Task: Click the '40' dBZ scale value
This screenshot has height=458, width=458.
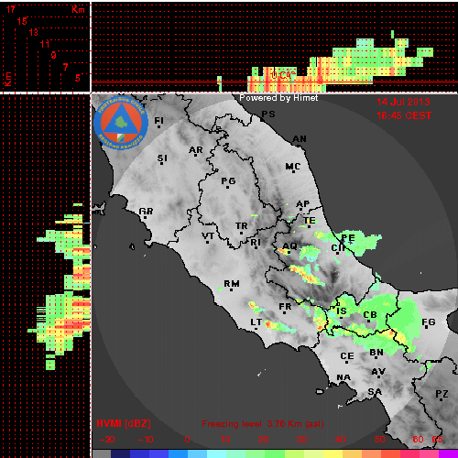Action: 340,440
